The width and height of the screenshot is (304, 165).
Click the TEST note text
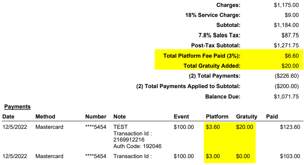(121, 127)
